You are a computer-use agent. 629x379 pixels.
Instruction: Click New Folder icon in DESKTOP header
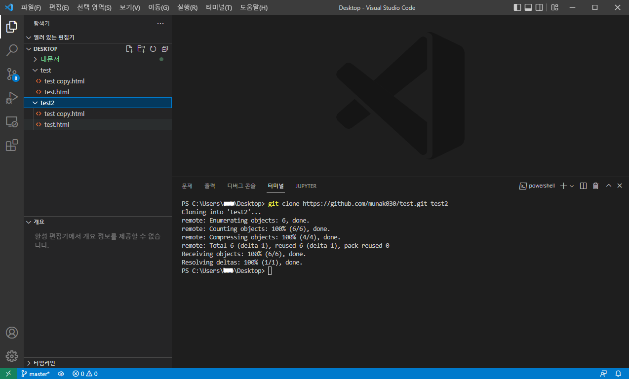coord(141,49)
